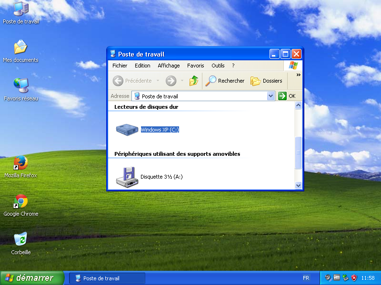Launch Google Chrome desktop shortcut

[x=20, y=202]
